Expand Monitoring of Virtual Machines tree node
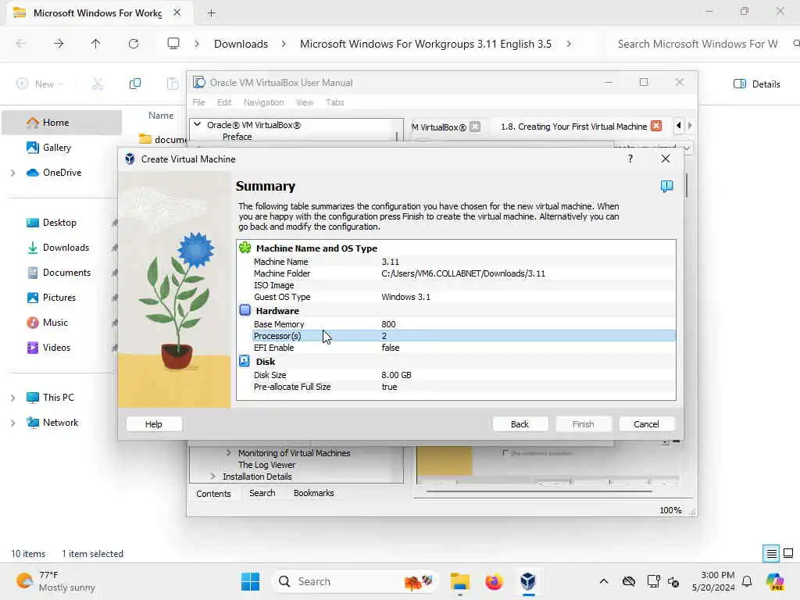 [228, 452]
